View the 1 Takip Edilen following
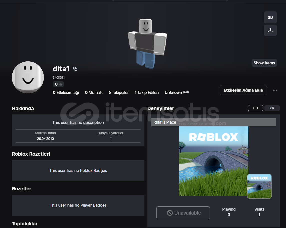This screenshot has height=228, width=286. (x=147, y=92)
